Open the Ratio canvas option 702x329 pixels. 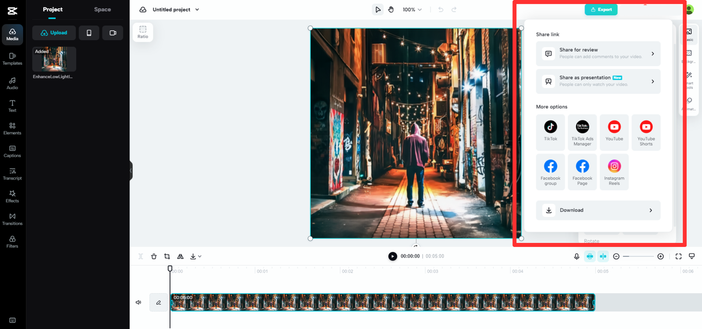(143, 32)
